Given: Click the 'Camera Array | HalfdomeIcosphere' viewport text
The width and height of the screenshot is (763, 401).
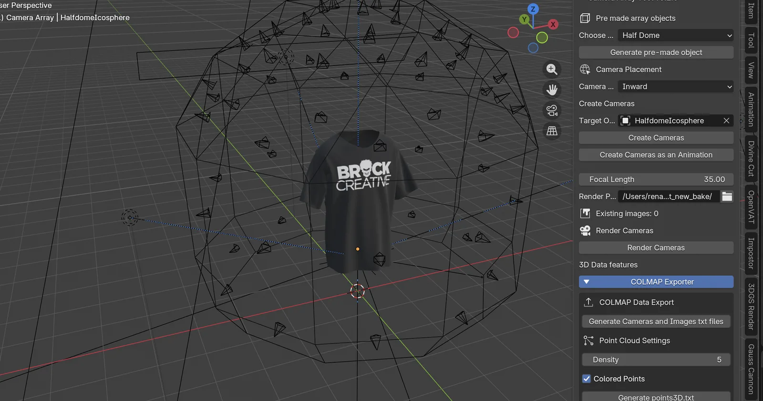Looking at the screenshot, I should click(68, 18).
